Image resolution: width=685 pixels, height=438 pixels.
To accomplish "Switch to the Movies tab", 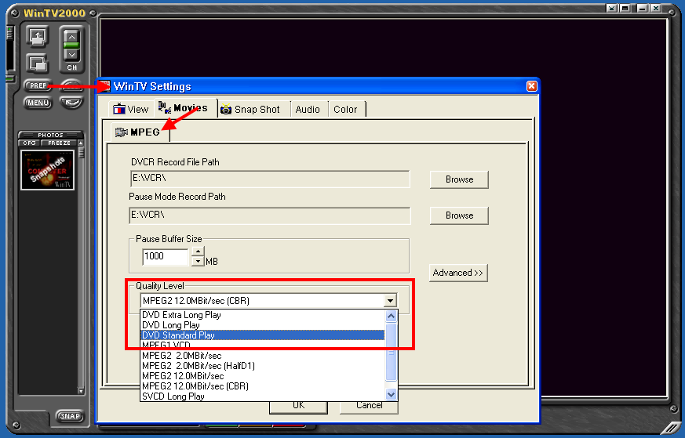I will point(185,108).
